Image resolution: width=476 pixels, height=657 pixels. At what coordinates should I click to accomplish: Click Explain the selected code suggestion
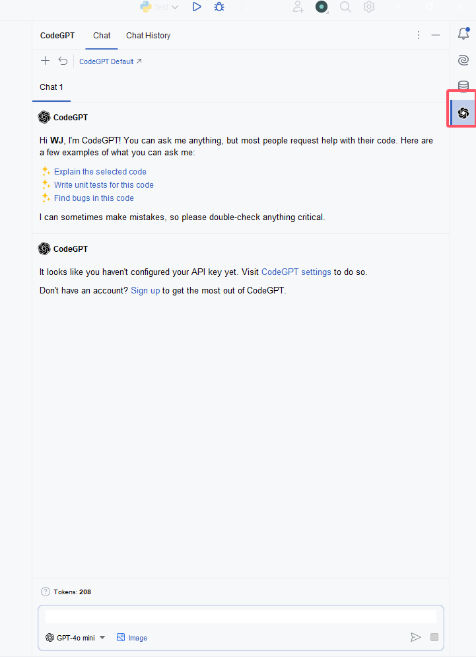coord(100,171)
